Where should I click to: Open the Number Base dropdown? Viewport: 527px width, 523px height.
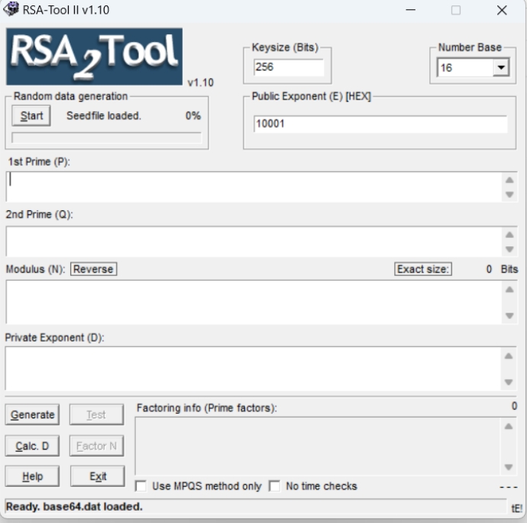point(501,68)
